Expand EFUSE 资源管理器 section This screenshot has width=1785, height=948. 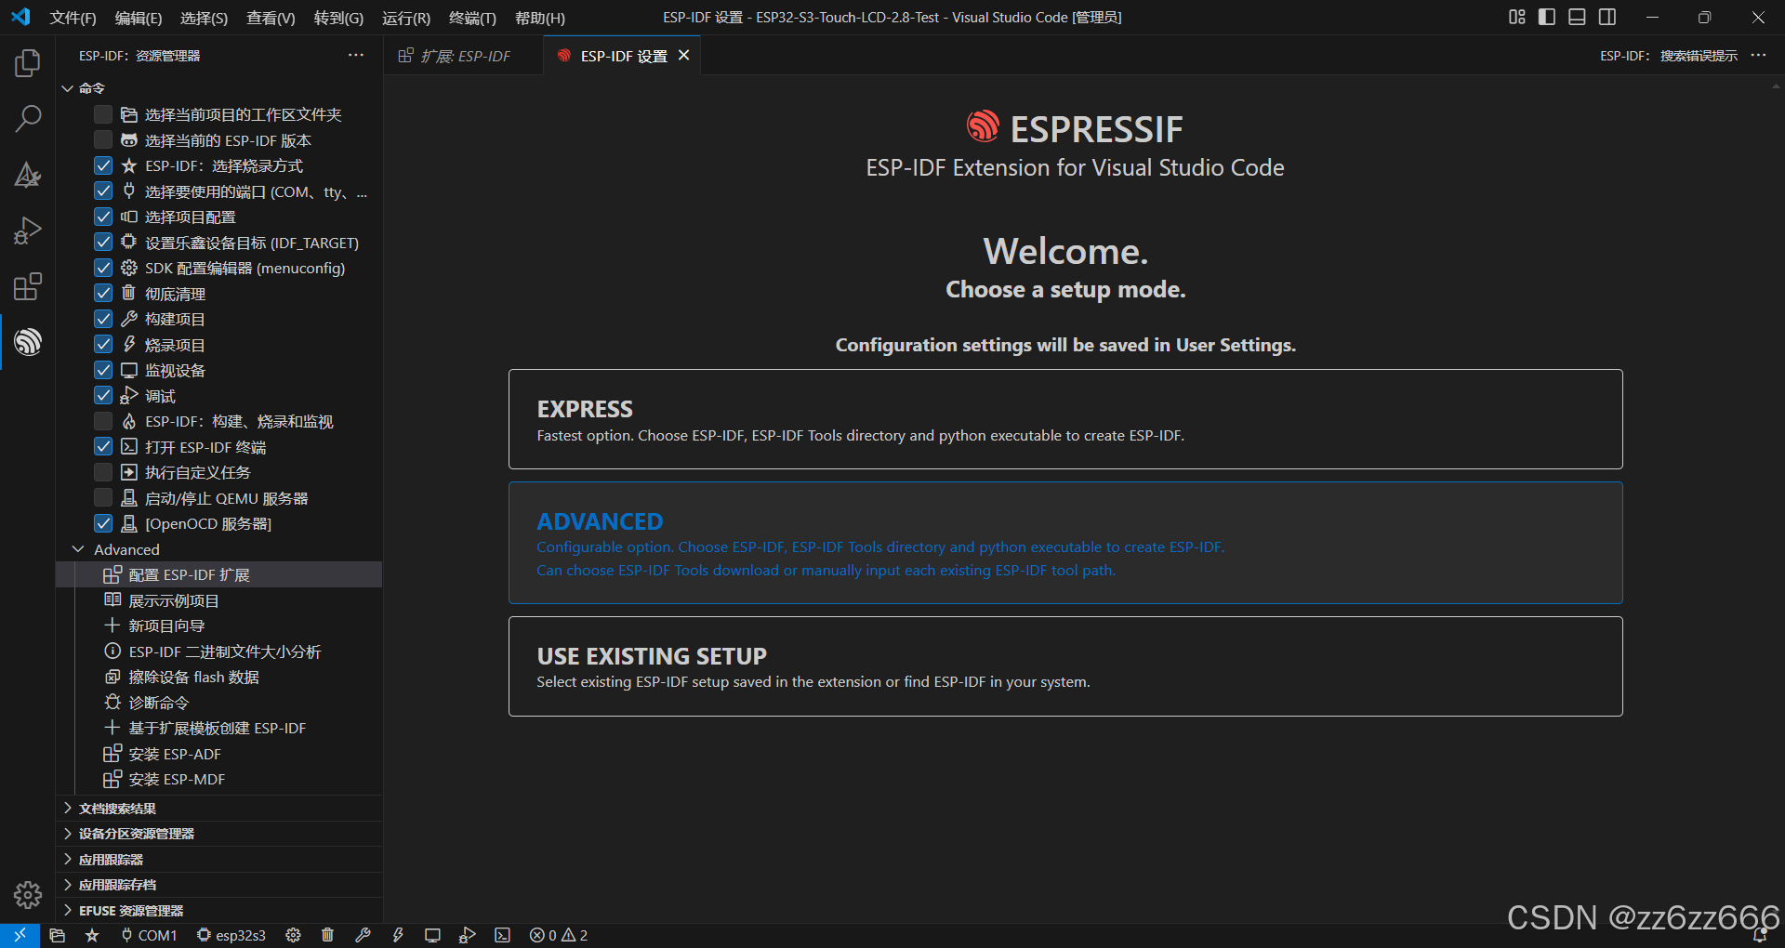(219, 911)
